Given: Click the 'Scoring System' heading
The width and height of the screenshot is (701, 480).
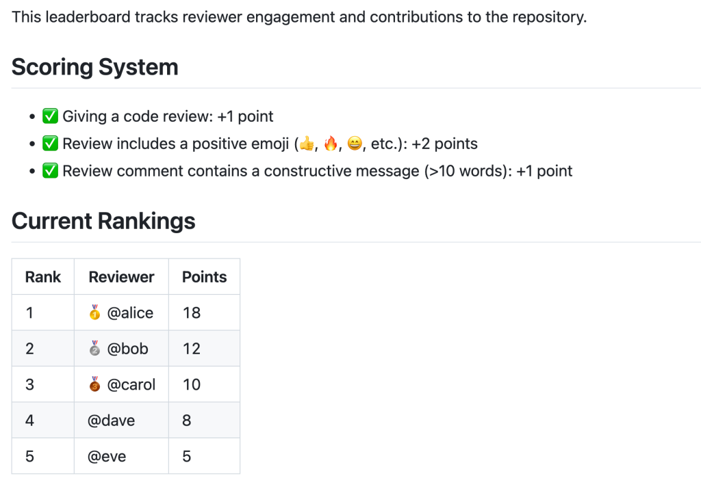Looking at the screenshot, I should [95, 67].
